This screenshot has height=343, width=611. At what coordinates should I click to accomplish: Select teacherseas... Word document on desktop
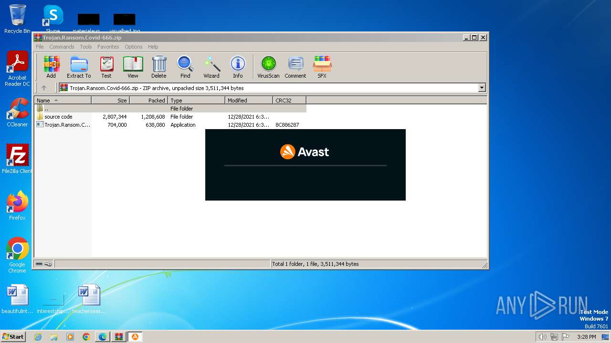click(89, 299)
